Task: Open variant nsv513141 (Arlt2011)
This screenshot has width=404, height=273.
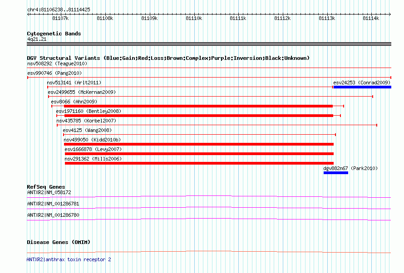Action: pyautogui.click(x=74, y=83)
